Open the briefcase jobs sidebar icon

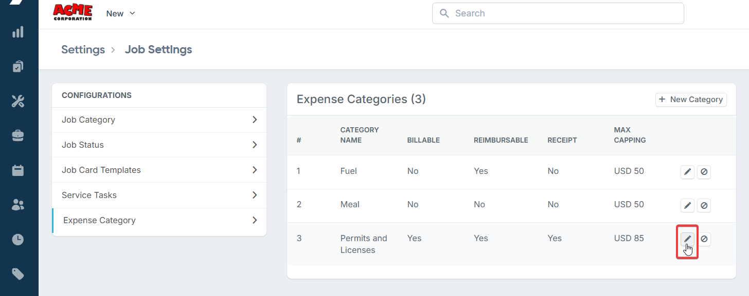coord(18,135)
